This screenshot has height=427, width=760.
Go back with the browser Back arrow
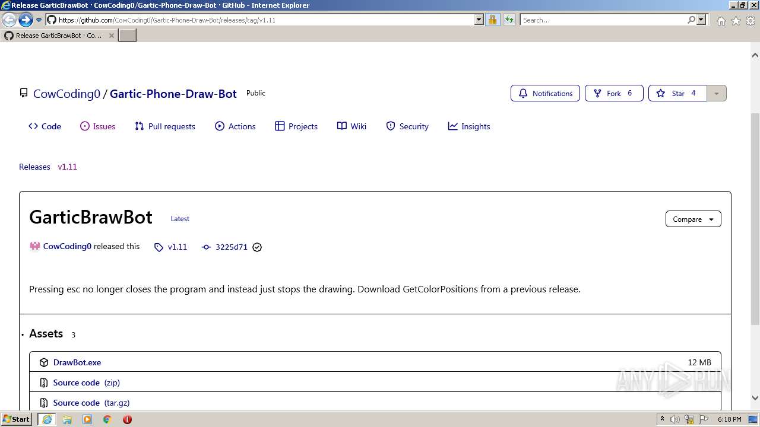[9, 20]
